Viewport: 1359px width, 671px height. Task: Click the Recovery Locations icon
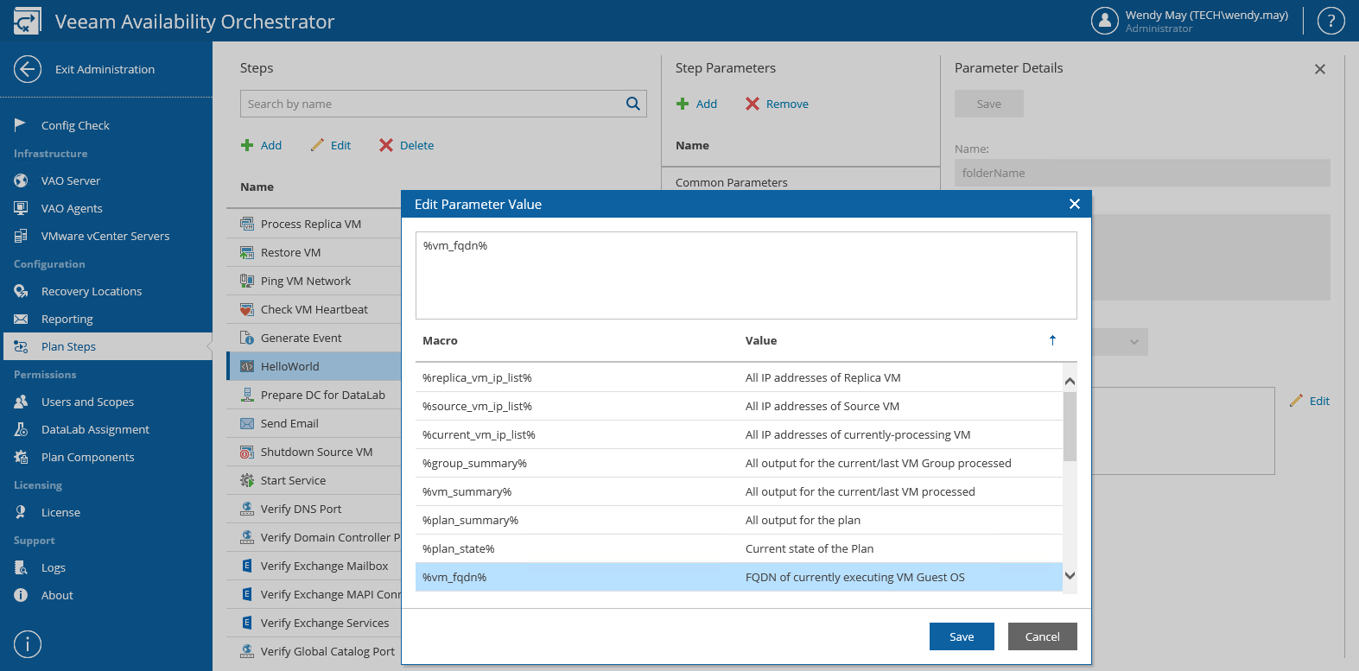[x=21, y=291]
